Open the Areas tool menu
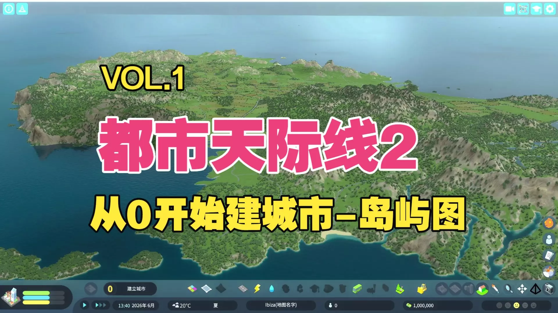Image resolution: width=558 pixels, height=313 pixels. tap(206, 289)
